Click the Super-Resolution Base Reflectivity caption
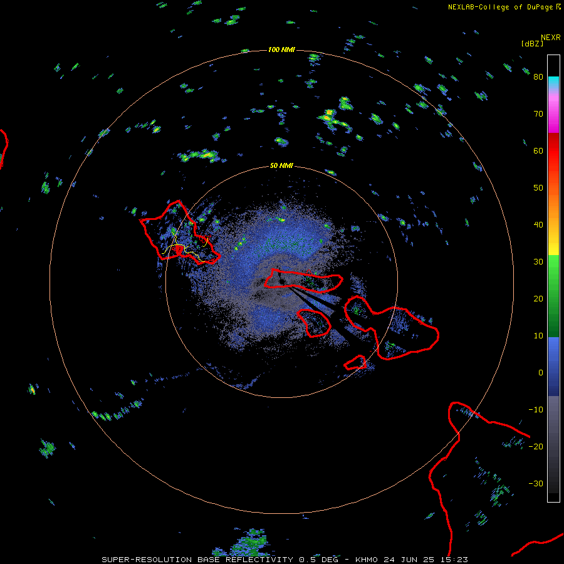This screenshot has width=564, height=564. [285, 560]
